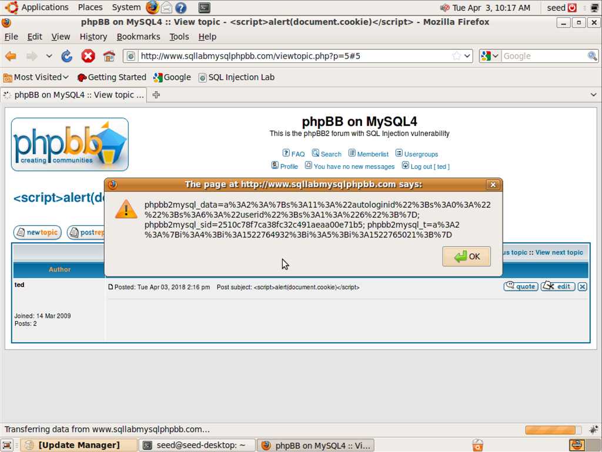Viewport: 602px width, 452px height.
Task: Reload page with the refresh icon
Action: tap(67, 56)
